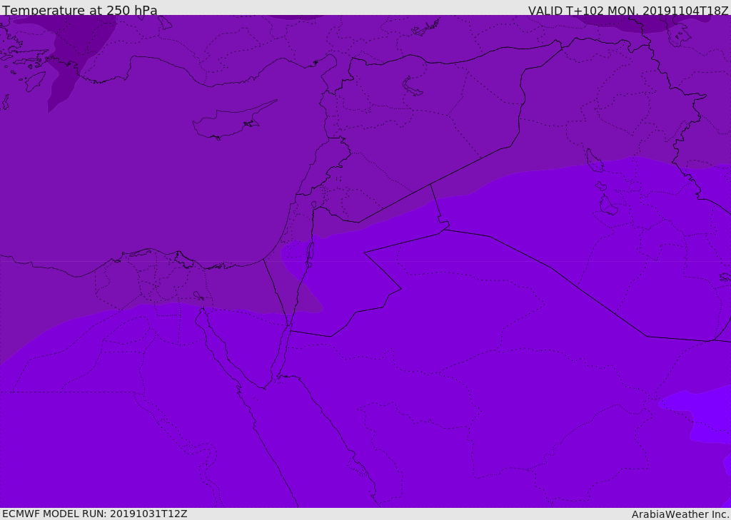731x520 pixels.
Task: Click the 'ECMWF MODEL RUN: 20191031T12Z' text
Action: pos(95,514)
